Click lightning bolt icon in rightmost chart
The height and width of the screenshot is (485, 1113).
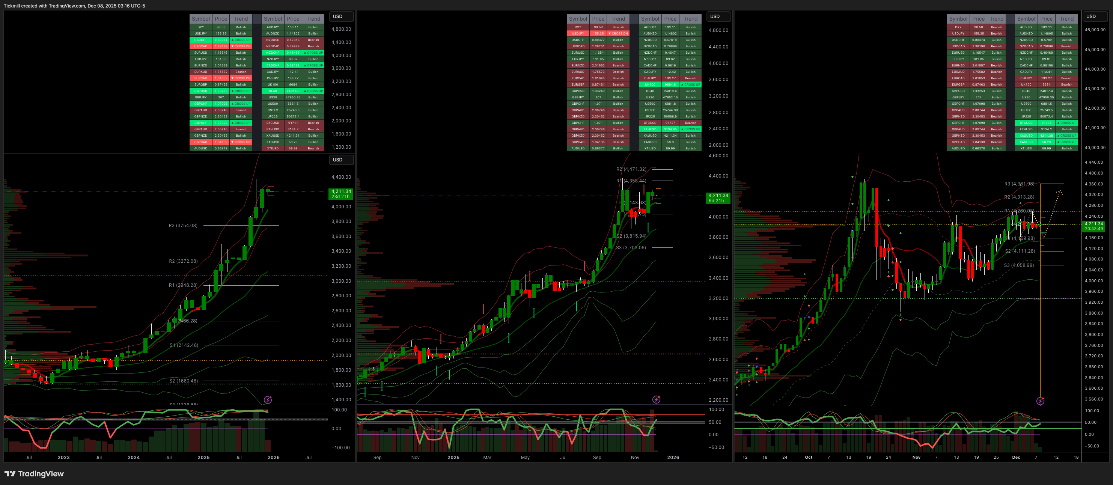click(x=1041, y=401)
